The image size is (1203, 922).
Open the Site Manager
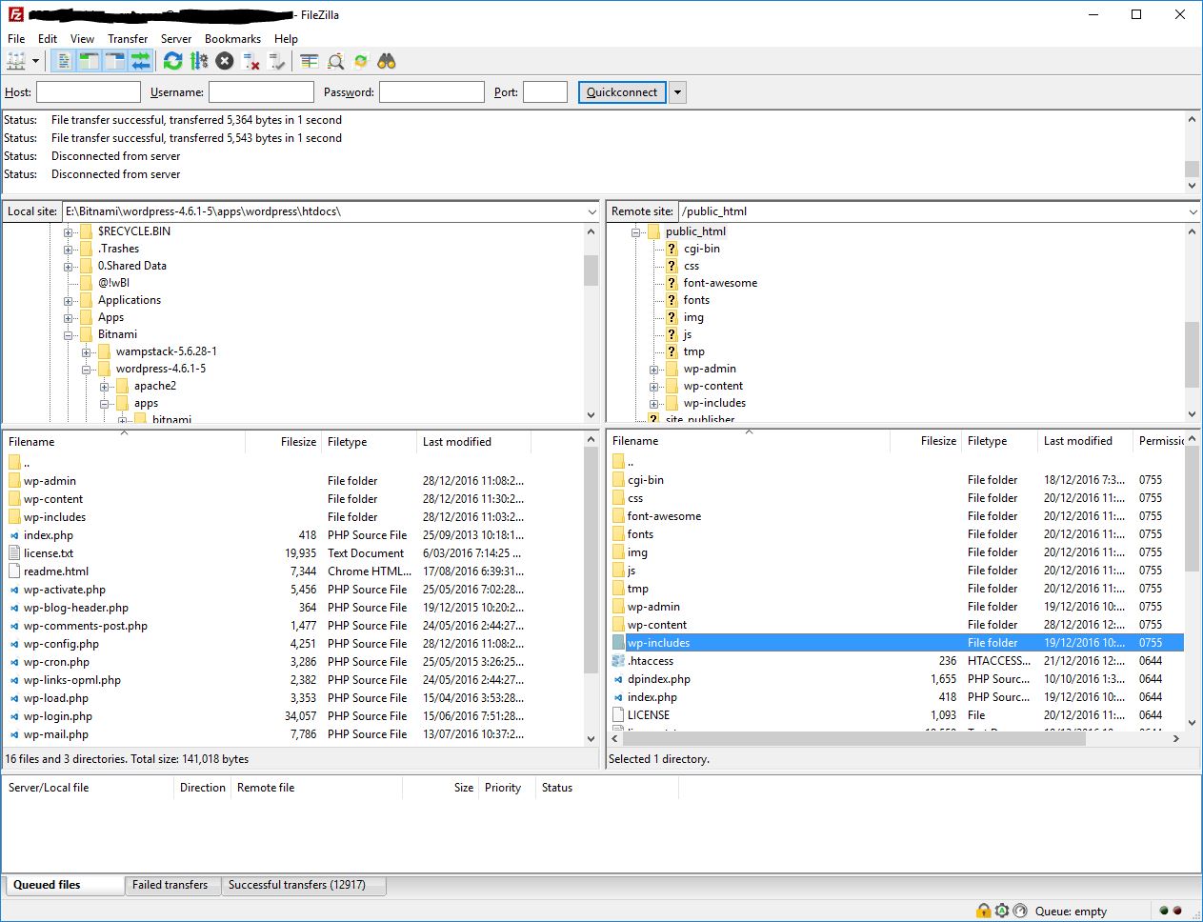16,61
